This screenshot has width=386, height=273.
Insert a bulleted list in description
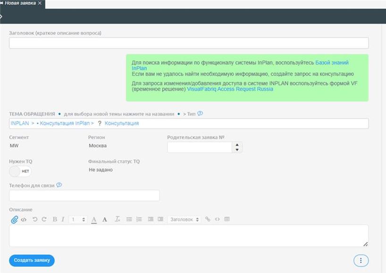(x=129, y=219)
